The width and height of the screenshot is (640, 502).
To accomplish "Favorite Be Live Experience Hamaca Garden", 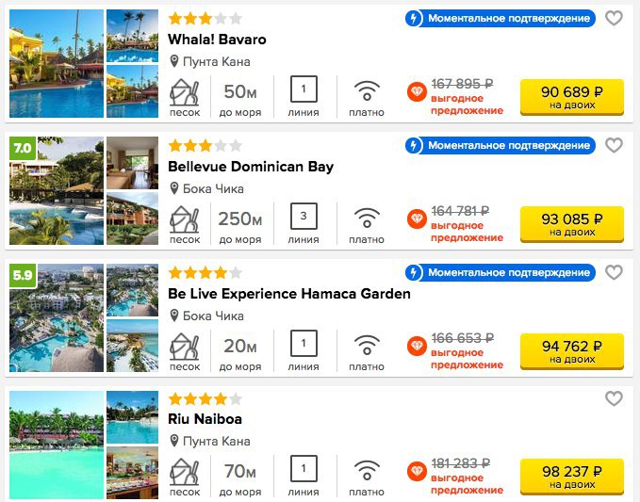I will 614,272.
